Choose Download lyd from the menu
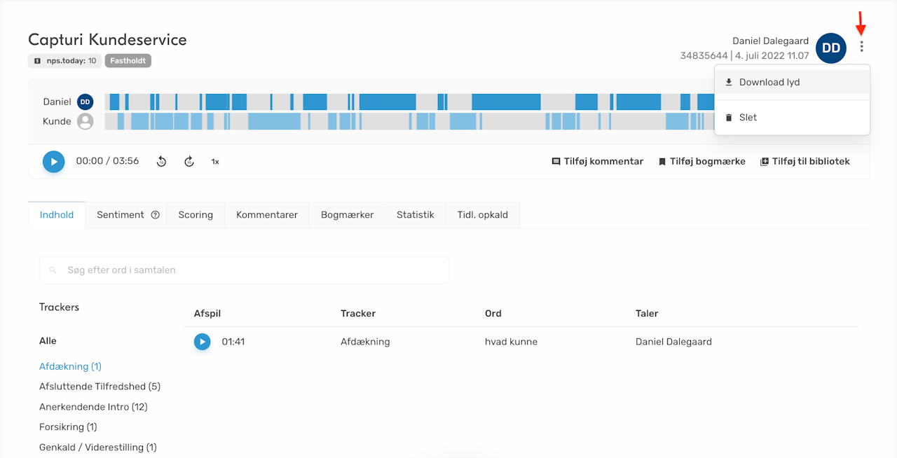The height and width of the screenshot is (458, 897). (769, 82)
